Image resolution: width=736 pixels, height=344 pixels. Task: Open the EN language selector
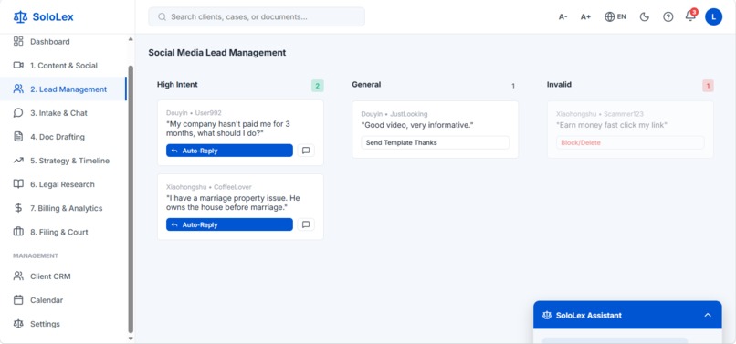click(x=615, y=17)
